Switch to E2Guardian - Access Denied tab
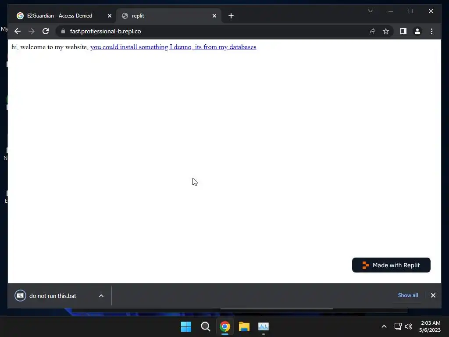449x337 pixels. [60, 16]
